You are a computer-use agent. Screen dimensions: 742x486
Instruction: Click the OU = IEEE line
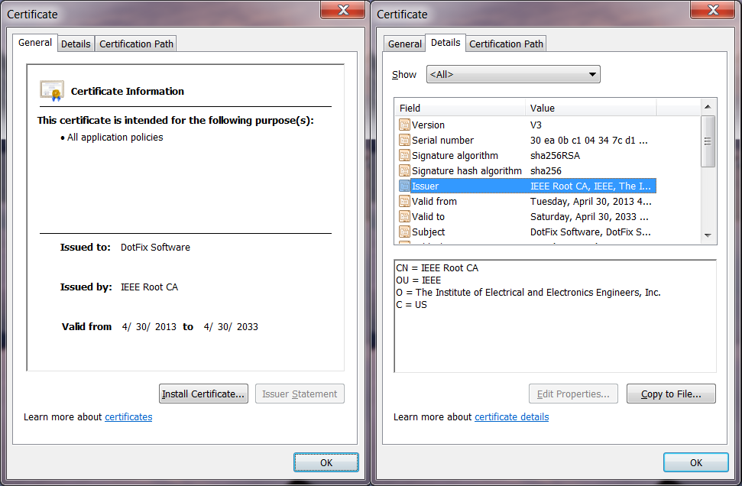pyautogui.click(x=418, y=280)
